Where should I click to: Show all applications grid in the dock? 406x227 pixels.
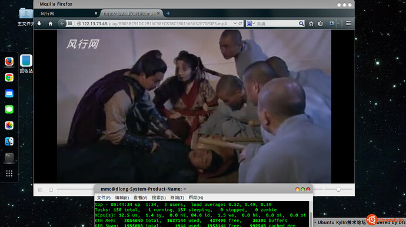9,174
